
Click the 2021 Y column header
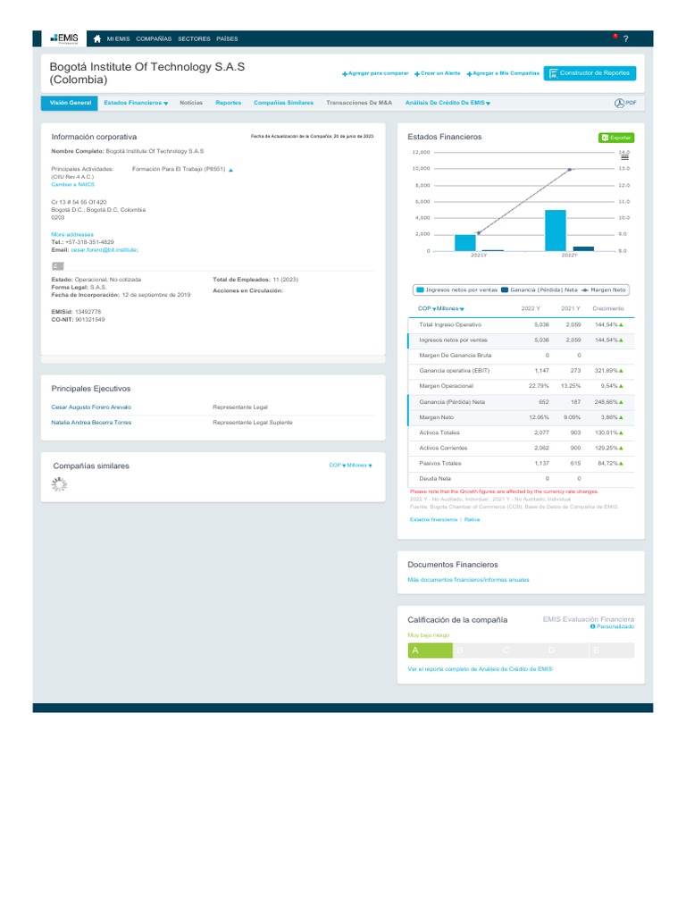[x=571, y=308]
